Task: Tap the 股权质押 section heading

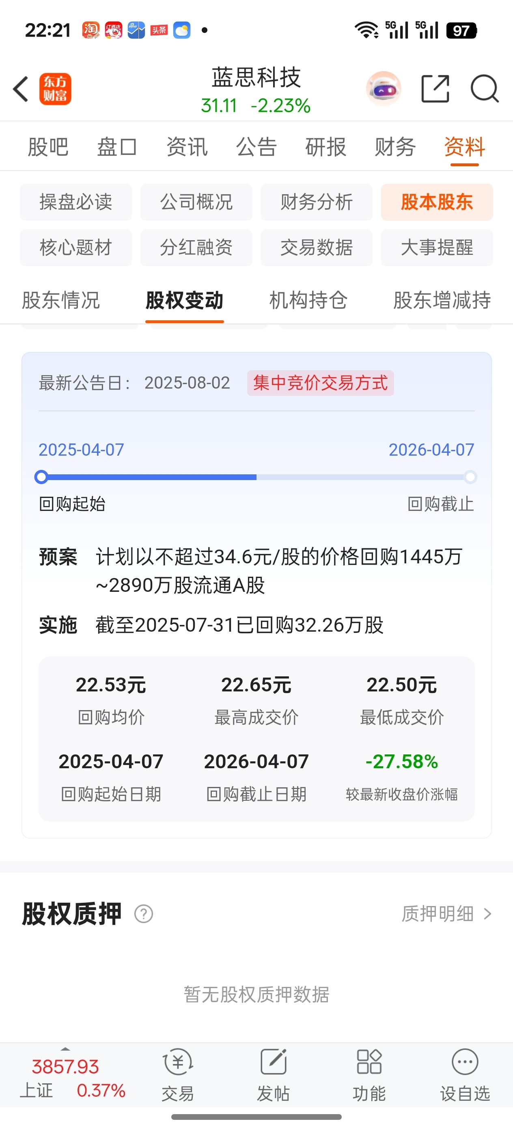Action: [x=71, y=914]
